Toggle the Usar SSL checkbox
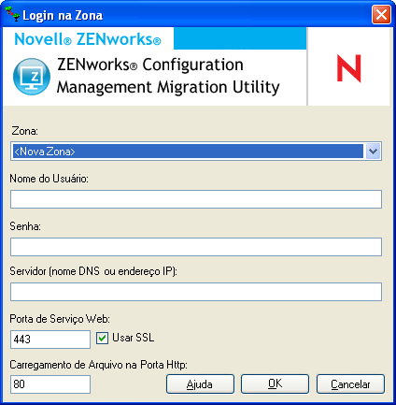Screen dimensions: 396x405 (x=102, y=338)
